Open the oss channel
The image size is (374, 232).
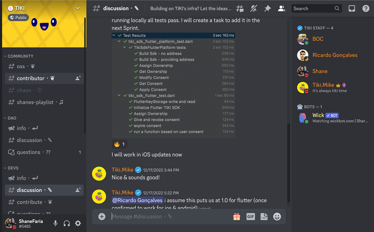click(x=44, y=66)
